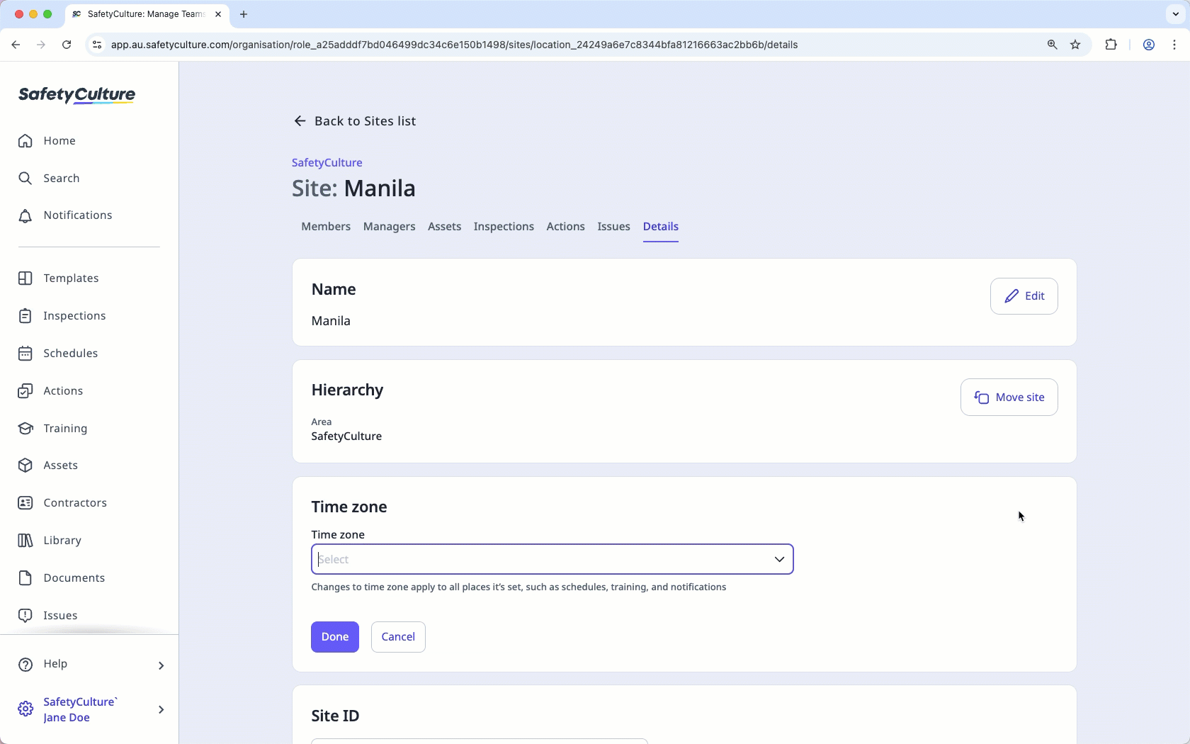
Task: Click the SafetyCulture area value under Hierarchy
Action: (346, 436)
